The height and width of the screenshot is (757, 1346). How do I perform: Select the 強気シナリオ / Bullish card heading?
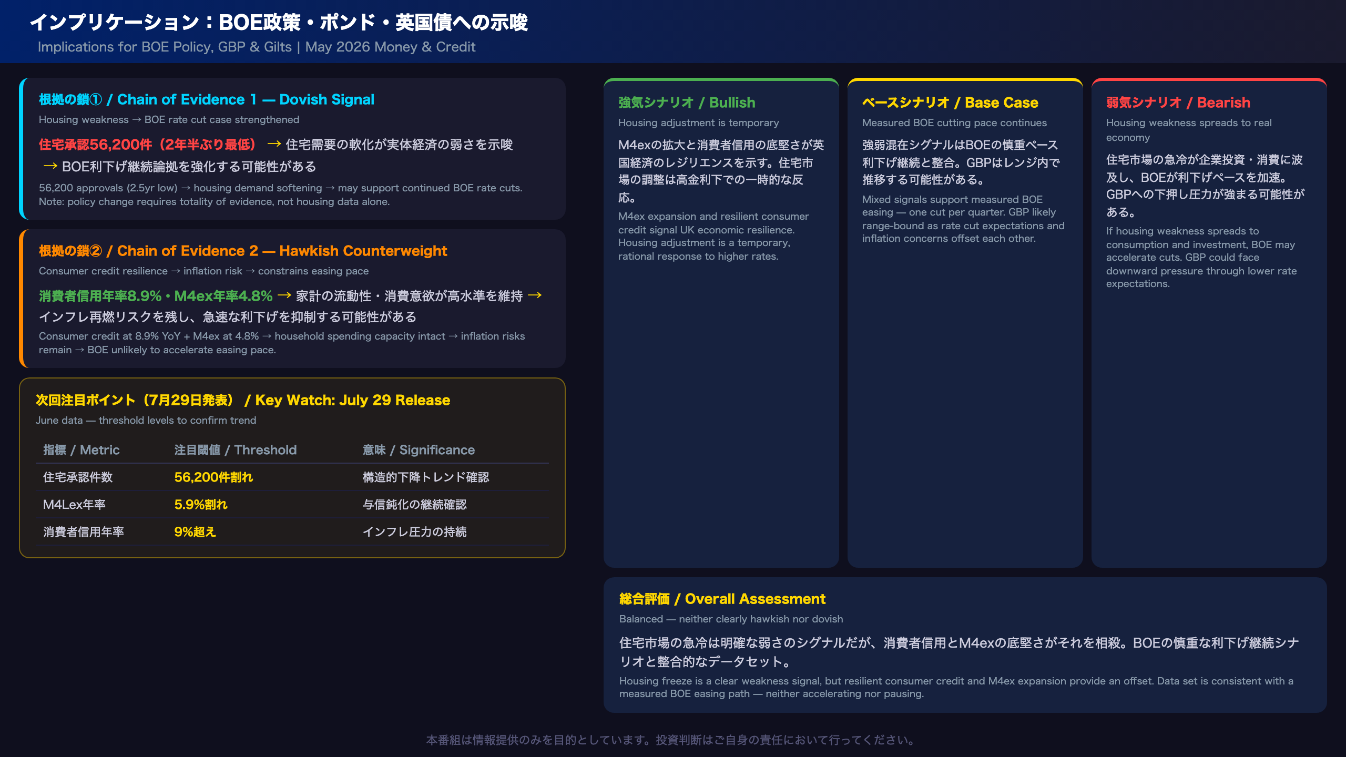(x=687, y=103)
